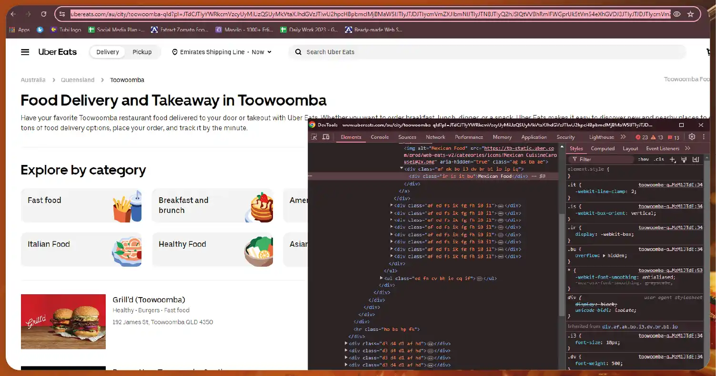Image resolution: width=716 pixels, height=376 pixels.
Task: Select the Layout pane tab
Action: pos(630,148)
